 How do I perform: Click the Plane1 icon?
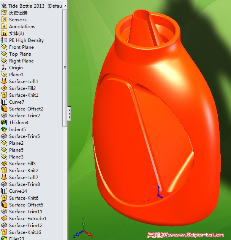pyautogui.click(x=4, y=75)
